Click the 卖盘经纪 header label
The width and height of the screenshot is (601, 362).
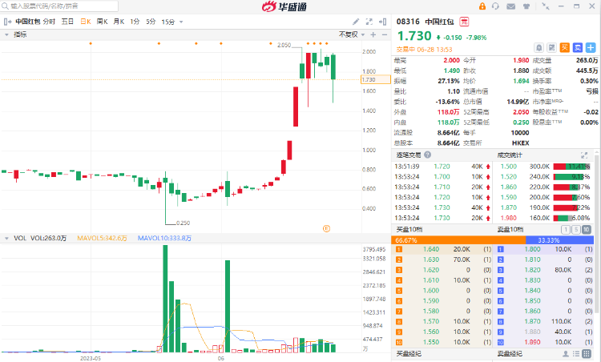(510, 353)
